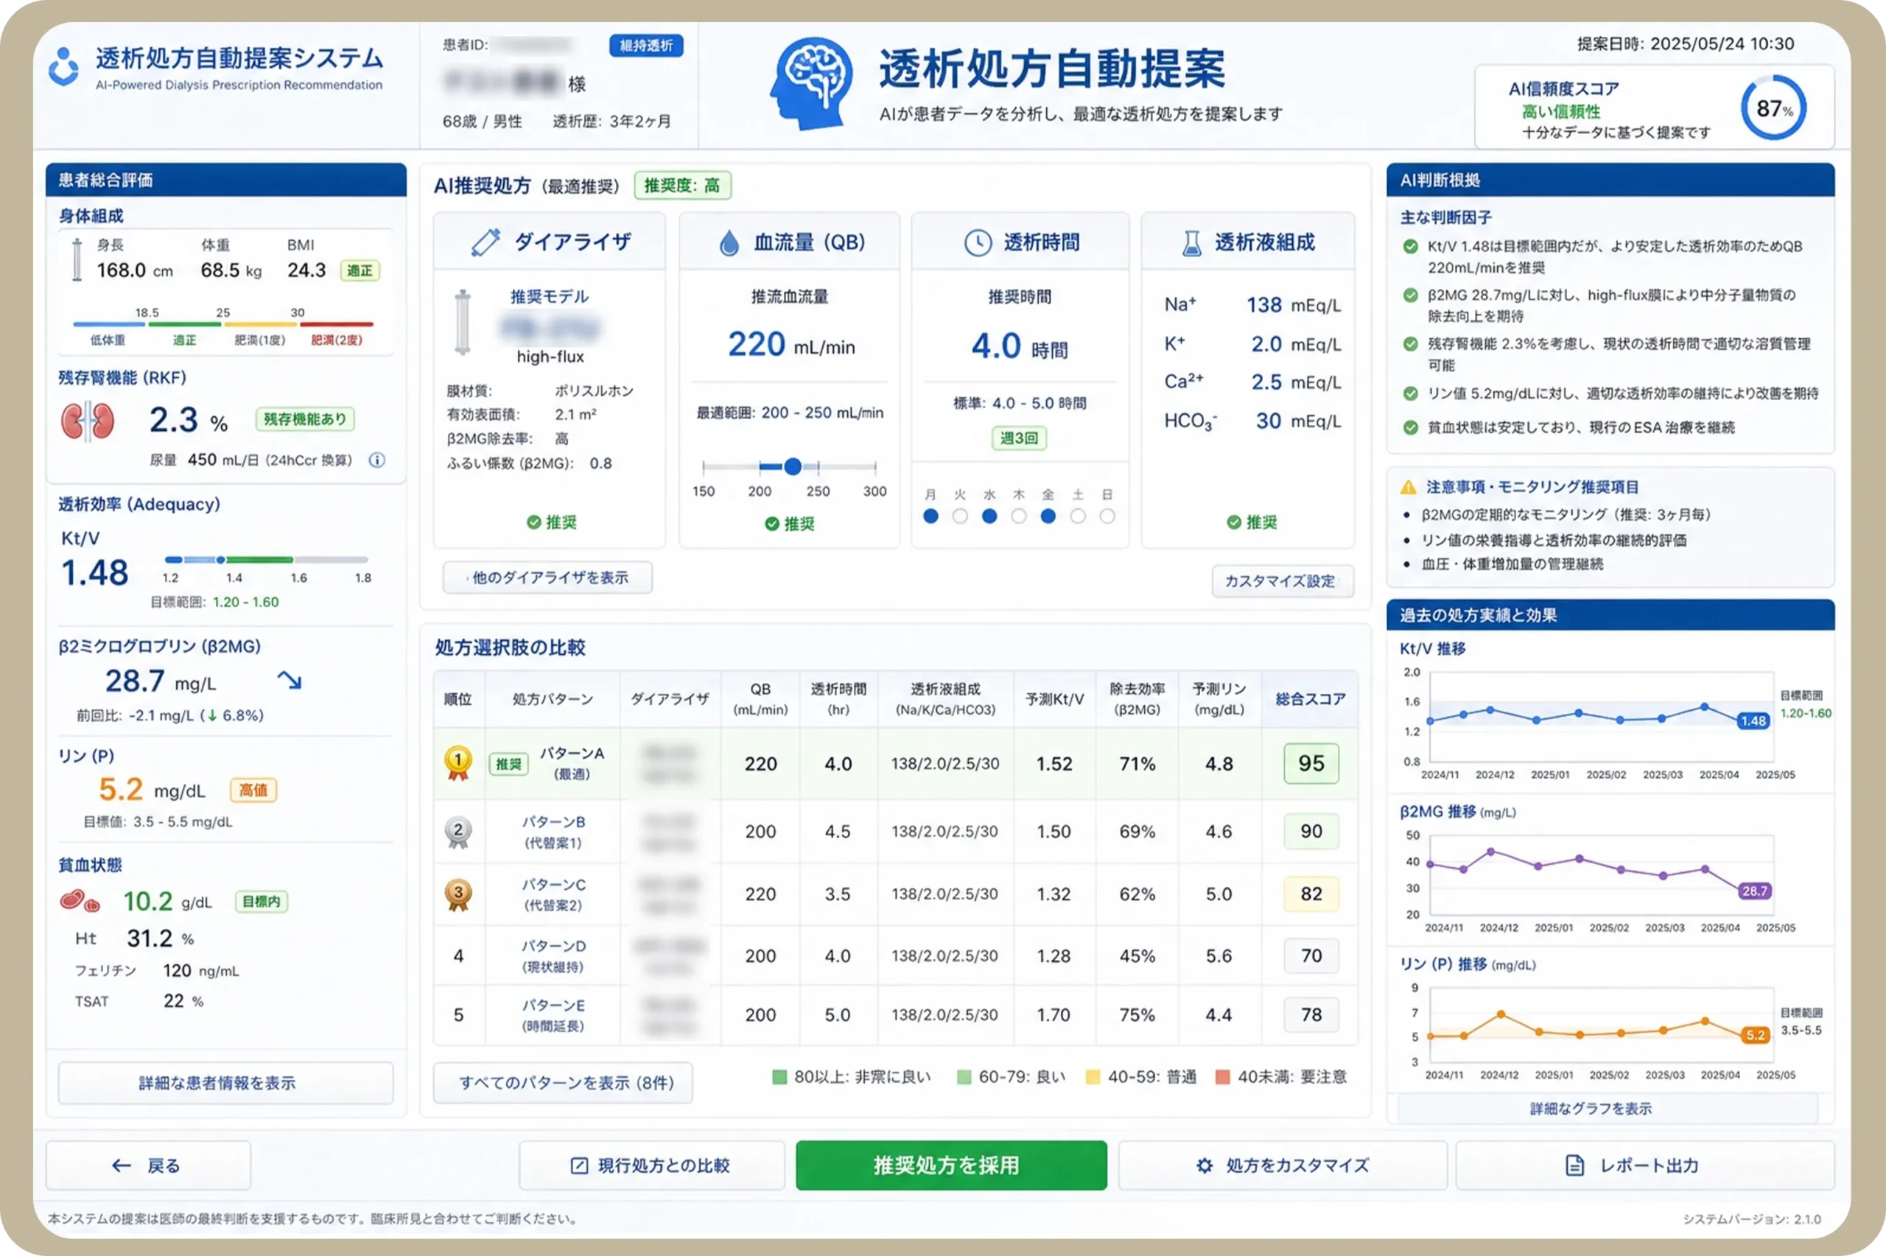Click the document icon on レポート出力
Screen dimensions: 1886x1256
1574,1165
